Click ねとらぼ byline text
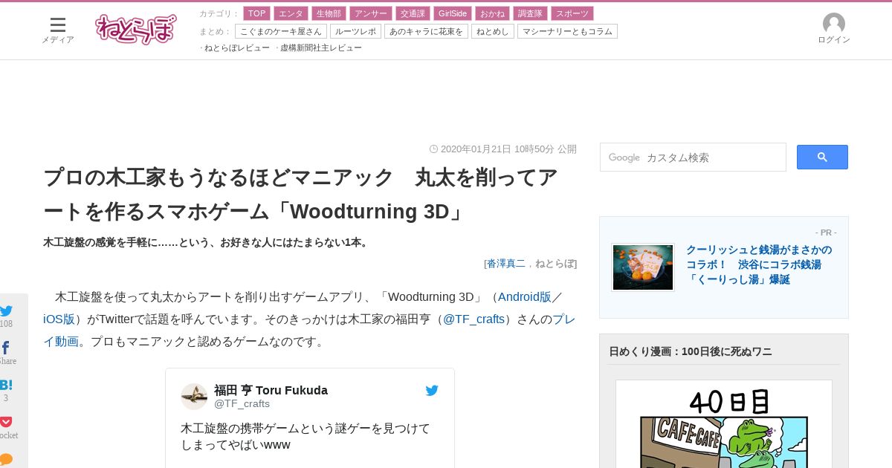892x468 pixels. click(555, 263)
